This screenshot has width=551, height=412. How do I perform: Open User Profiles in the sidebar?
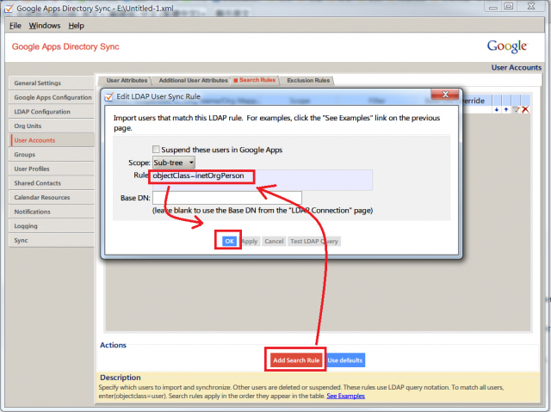tap(52, 169)
